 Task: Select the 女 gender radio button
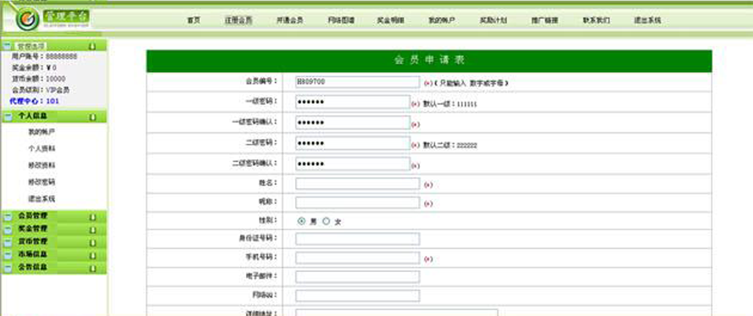pos(326,221)
